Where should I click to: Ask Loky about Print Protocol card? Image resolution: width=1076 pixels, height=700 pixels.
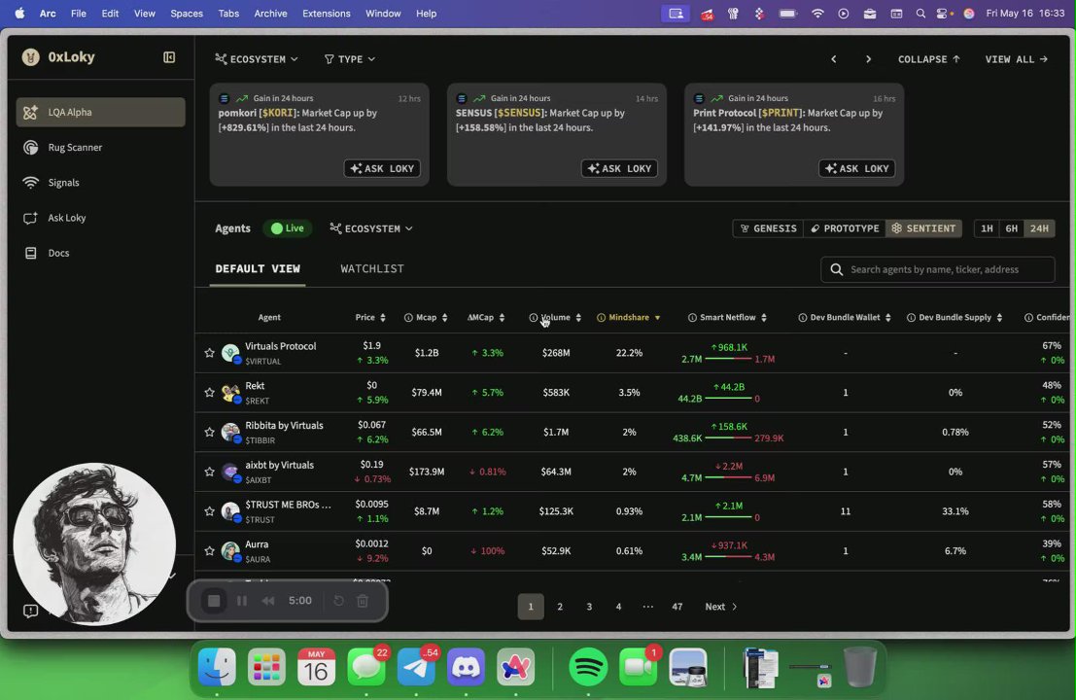point(857,169)
